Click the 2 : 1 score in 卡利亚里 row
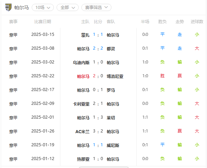The width and height of the screenshot is (207, 168). click(x=98, y=103)
